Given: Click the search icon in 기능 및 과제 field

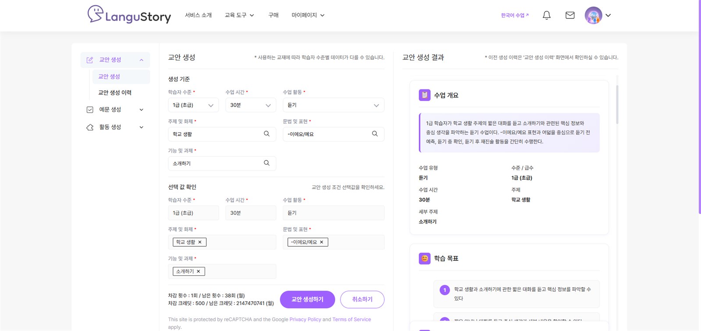Looking at the screenshot, I should 266,163.
